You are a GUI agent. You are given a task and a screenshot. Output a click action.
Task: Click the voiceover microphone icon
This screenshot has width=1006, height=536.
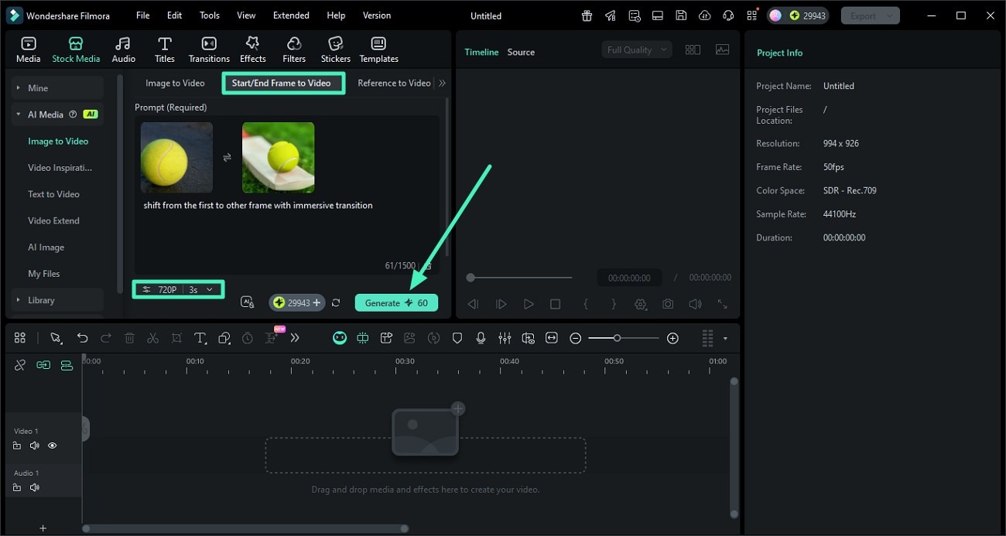click(481, 338)
